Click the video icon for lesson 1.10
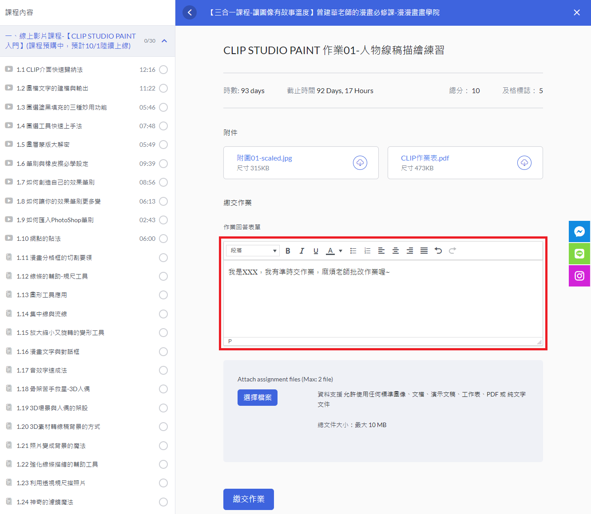Image resolution: width=591 pixels, height=514 pixels. (x=9, y=238)
